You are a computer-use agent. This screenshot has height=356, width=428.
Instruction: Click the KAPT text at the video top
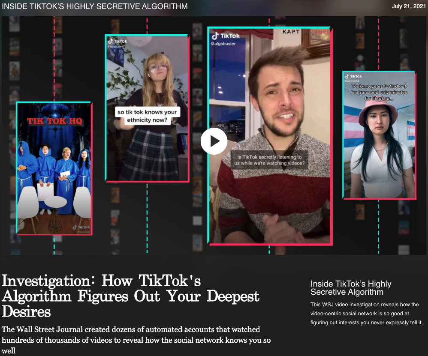[x=291, y=32]
